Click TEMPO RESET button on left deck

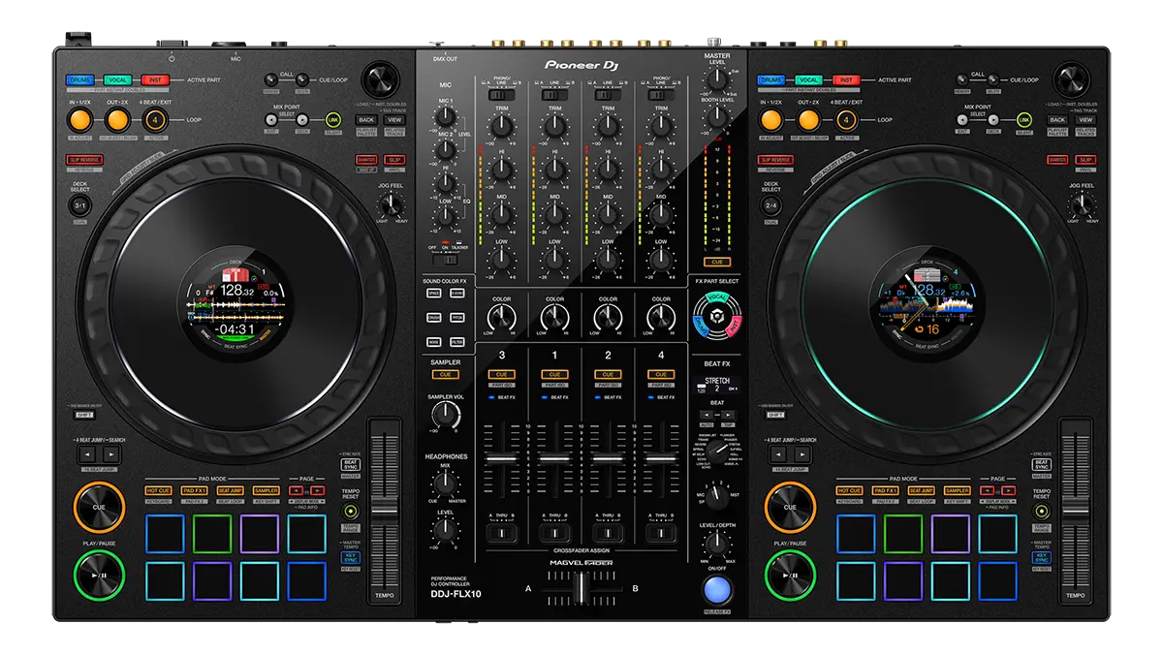pos(350,511)
